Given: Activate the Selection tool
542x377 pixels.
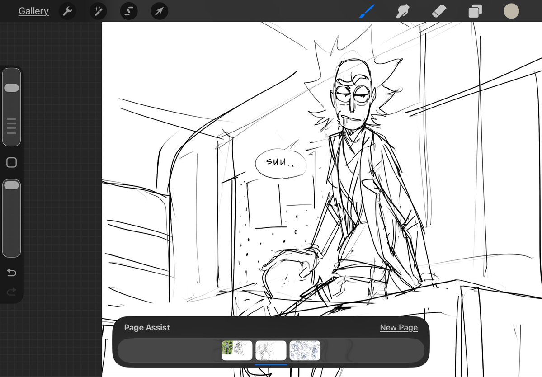Looking at the screenshot, I should pyautogui.click(x=128, y=11).
